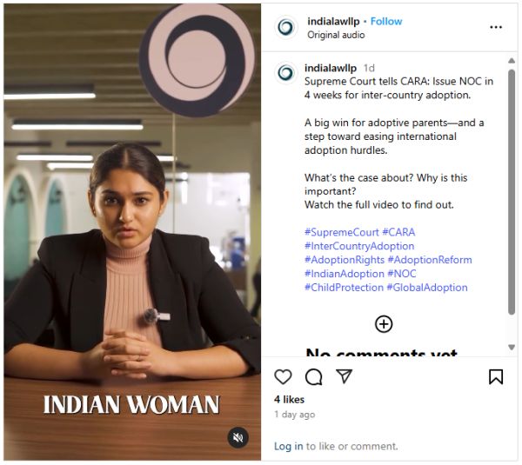Open comments with the speech bubble icon
Screen dimensions: 522x465
pyautogui.click(x=314, y=376)
